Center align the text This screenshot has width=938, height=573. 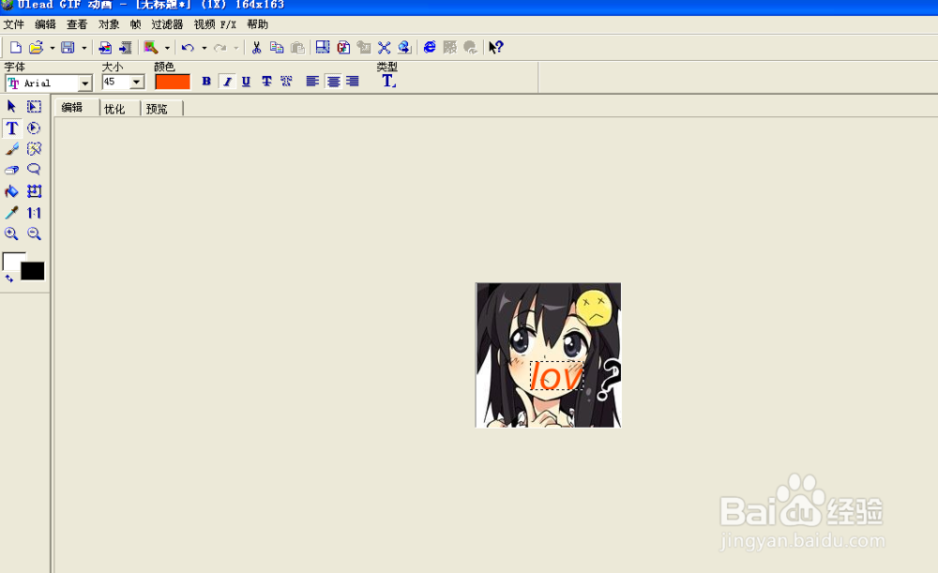[x=333, y=82]
